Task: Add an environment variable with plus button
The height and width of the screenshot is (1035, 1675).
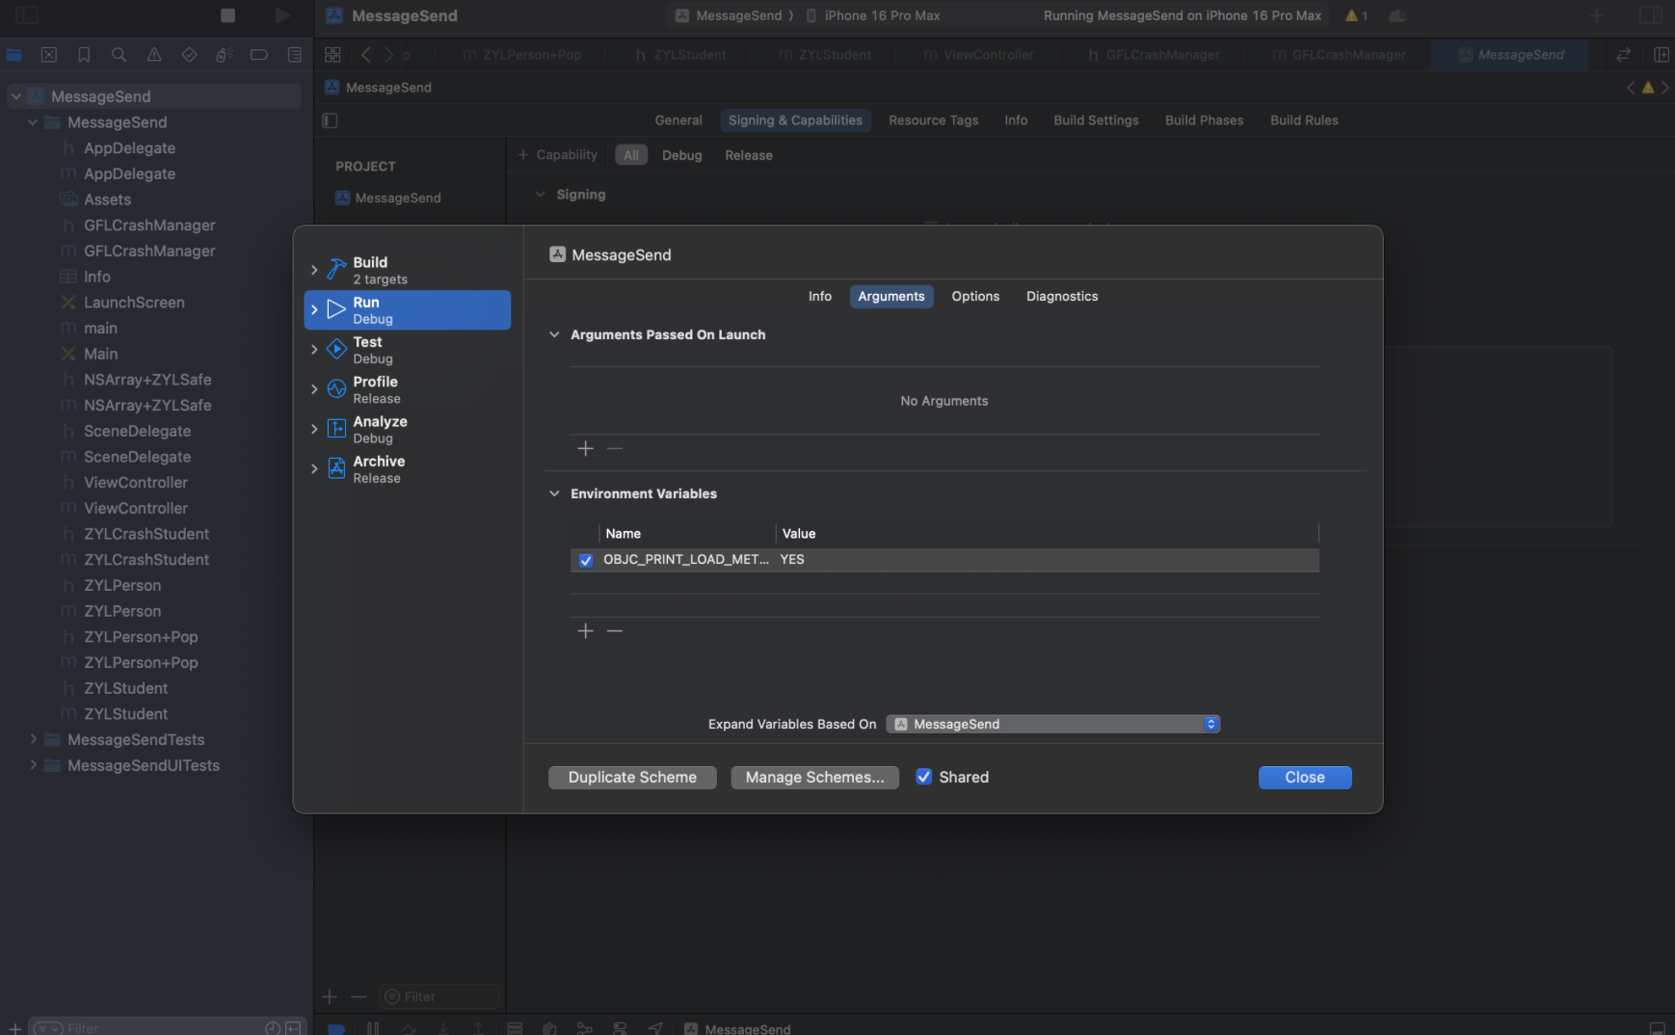Action: tap(585, 630)
